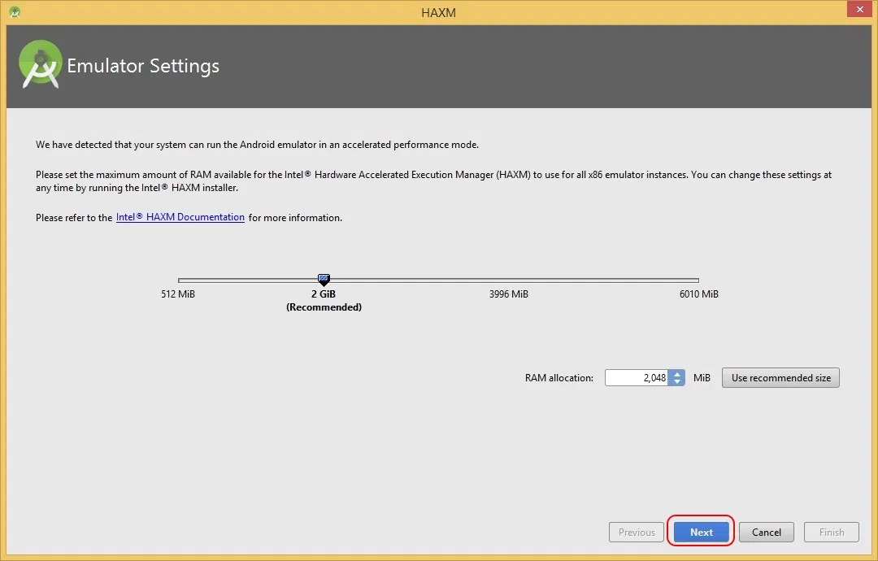Click the RAM allocation input field

tap(637, 378)
